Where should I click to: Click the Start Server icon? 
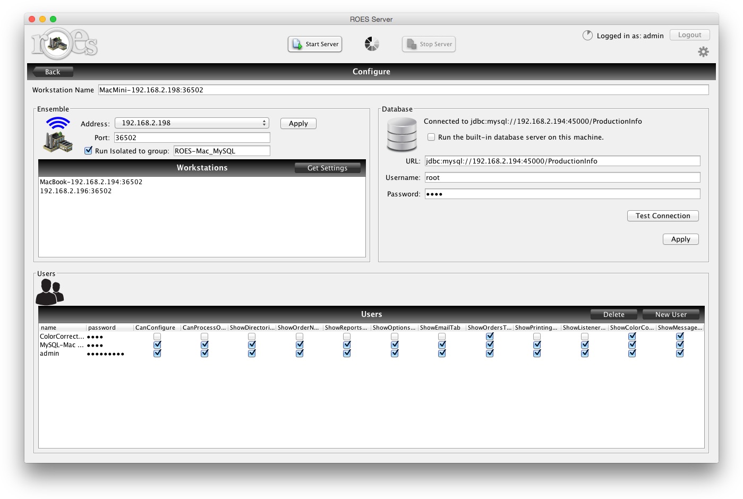click(x=297, y=44)
